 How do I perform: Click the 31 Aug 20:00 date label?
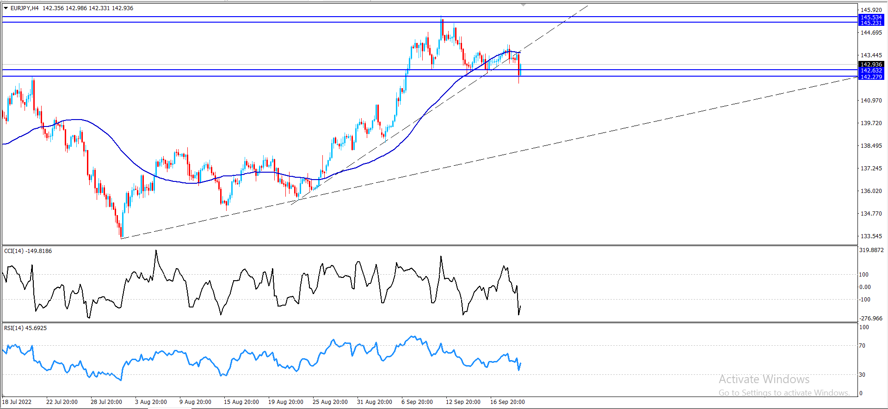(x=375, y=402)
